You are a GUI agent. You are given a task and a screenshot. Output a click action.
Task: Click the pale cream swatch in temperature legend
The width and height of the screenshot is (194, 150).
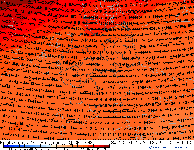tap(54, 146)
